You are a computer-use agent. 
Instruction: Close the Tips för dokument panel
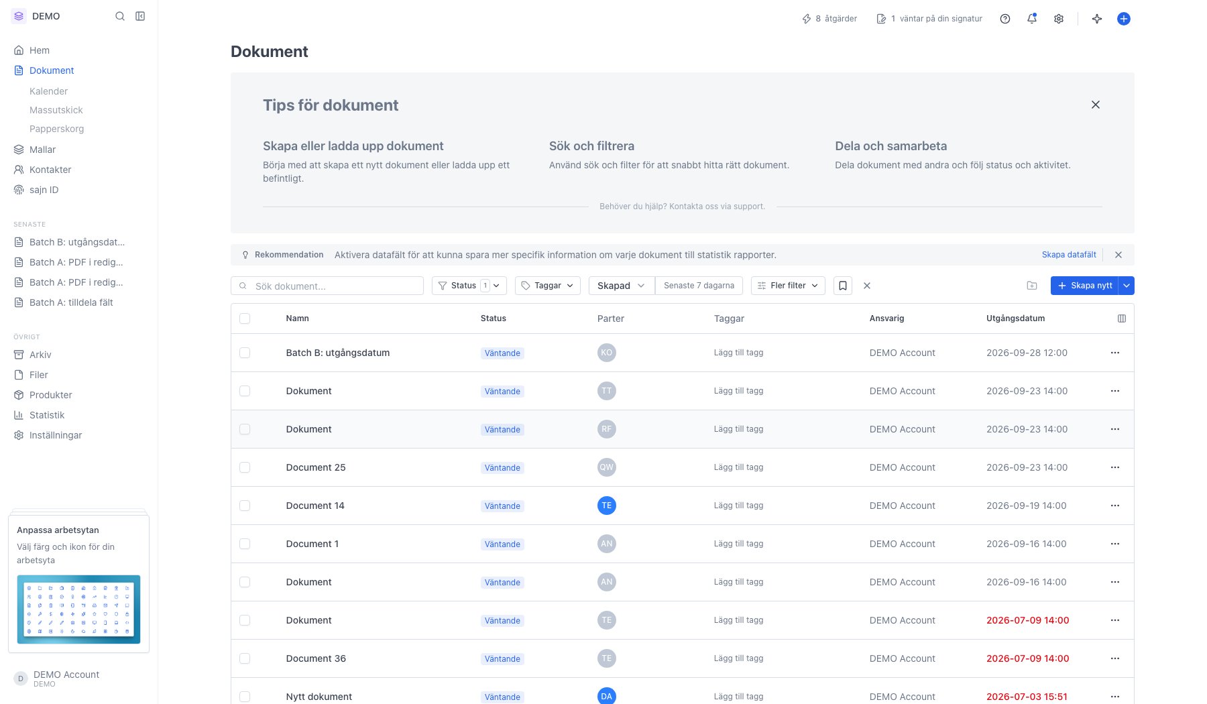click(x=1096, y=105)
